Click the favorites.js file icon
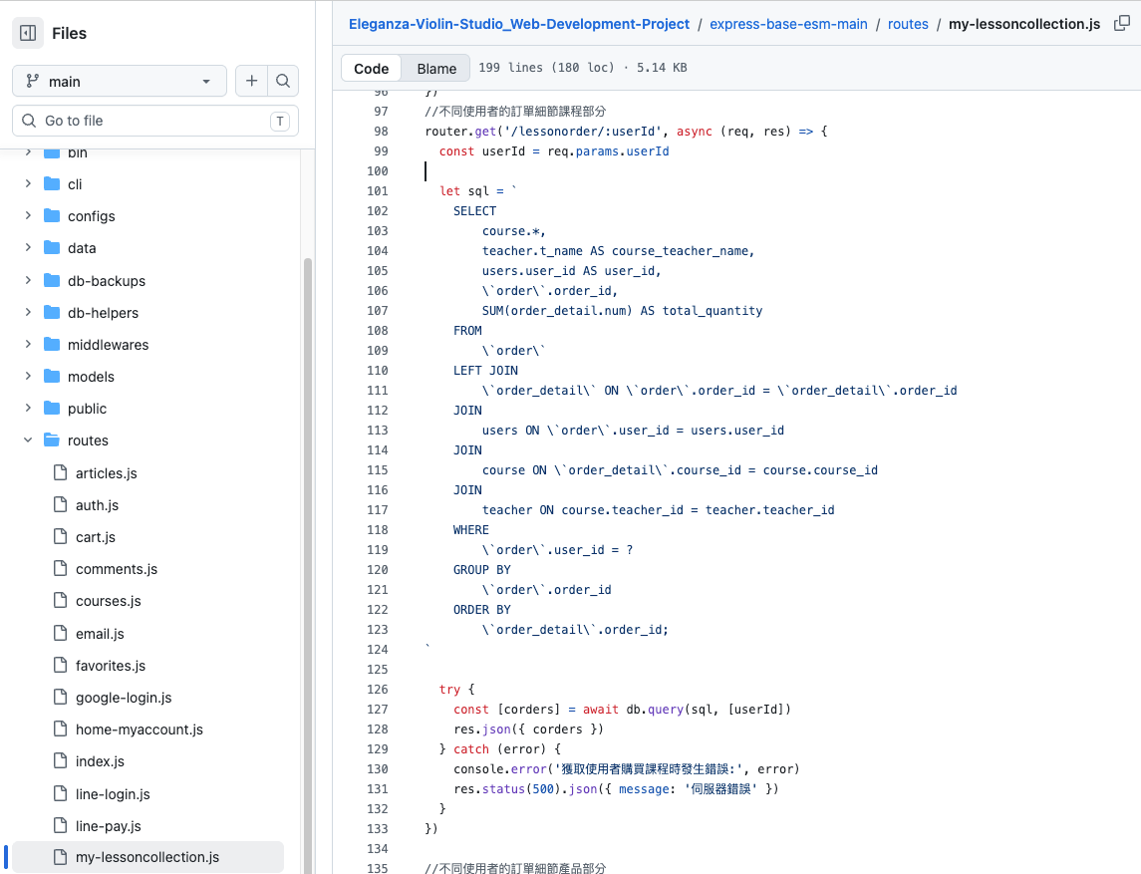1141x874 pixels. click(61, 666)
